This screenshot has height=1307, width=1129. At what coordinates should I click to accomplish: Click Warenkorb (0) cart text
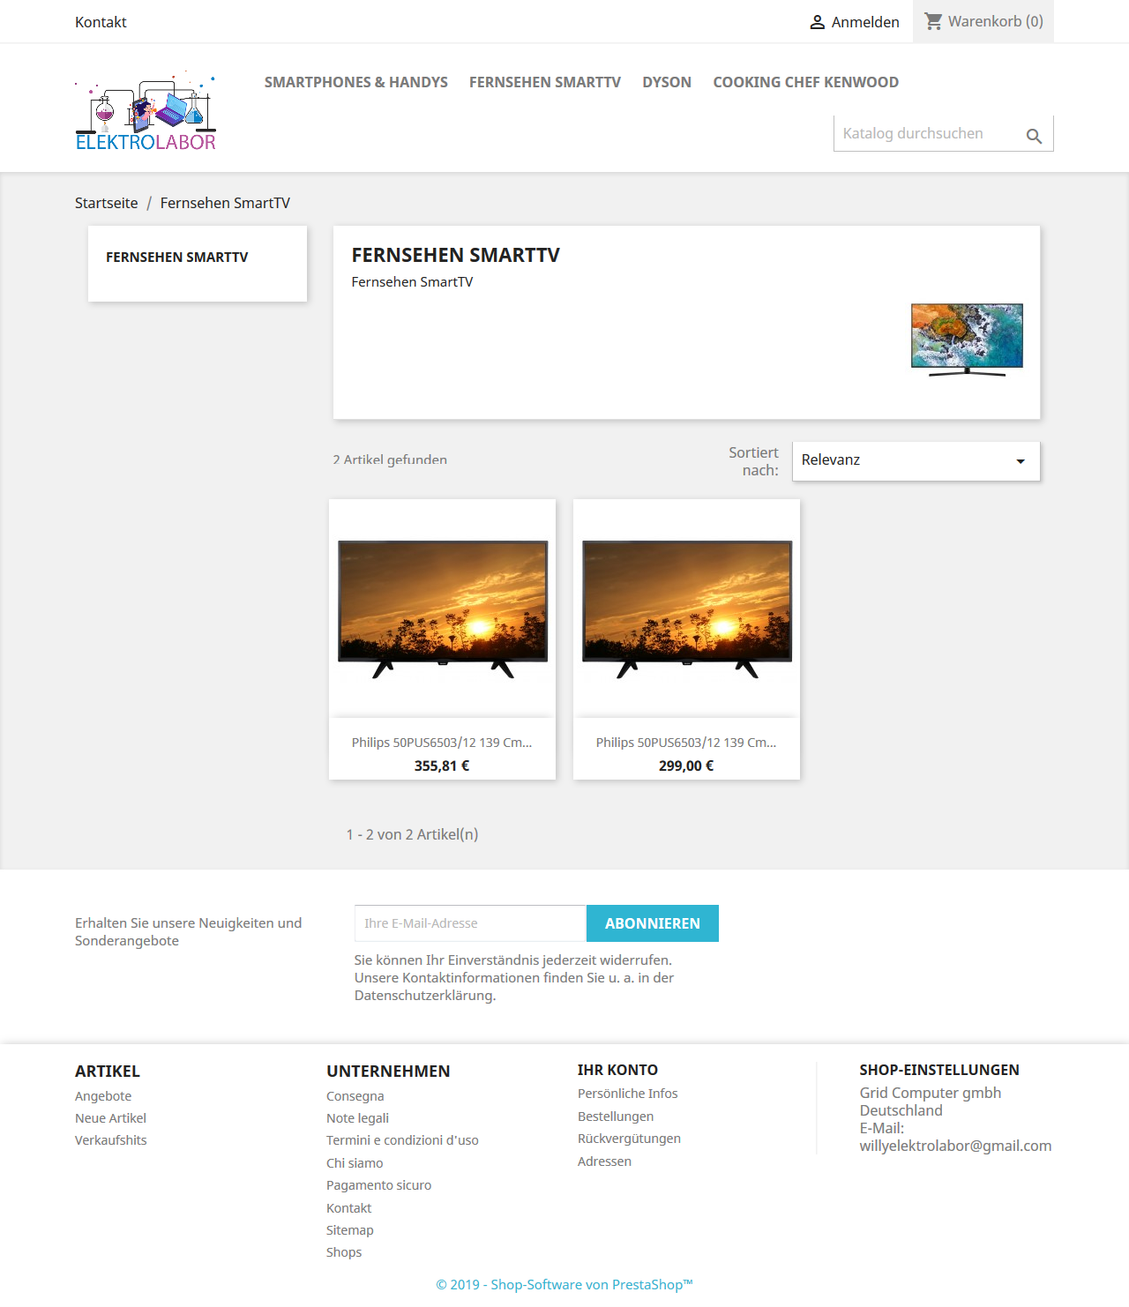(x=996, y=21)
